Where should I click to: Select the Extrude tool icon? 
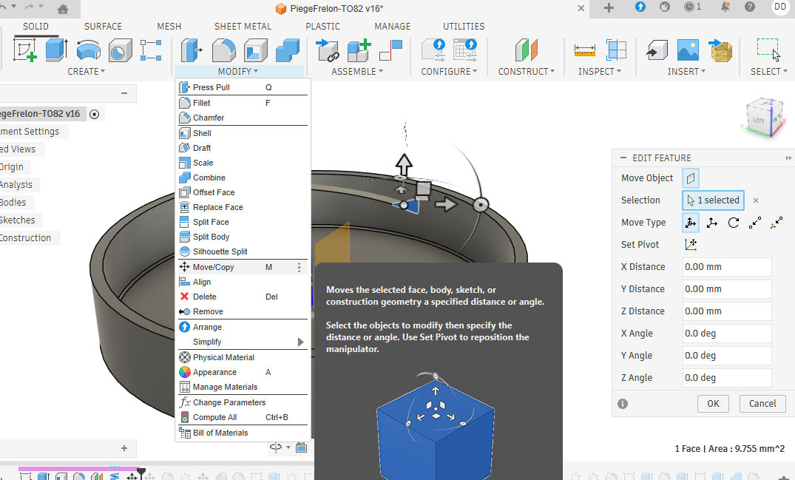coord(56,50)
